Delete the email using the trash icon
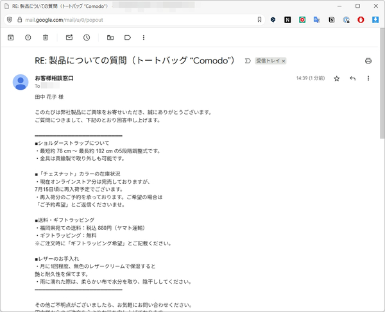 [x=46, y=38]
